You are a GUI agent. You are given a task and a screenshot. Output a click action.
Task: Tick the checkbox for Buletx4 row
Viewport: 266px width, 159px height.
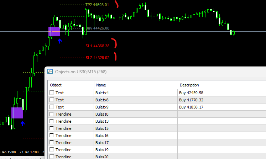52,92
